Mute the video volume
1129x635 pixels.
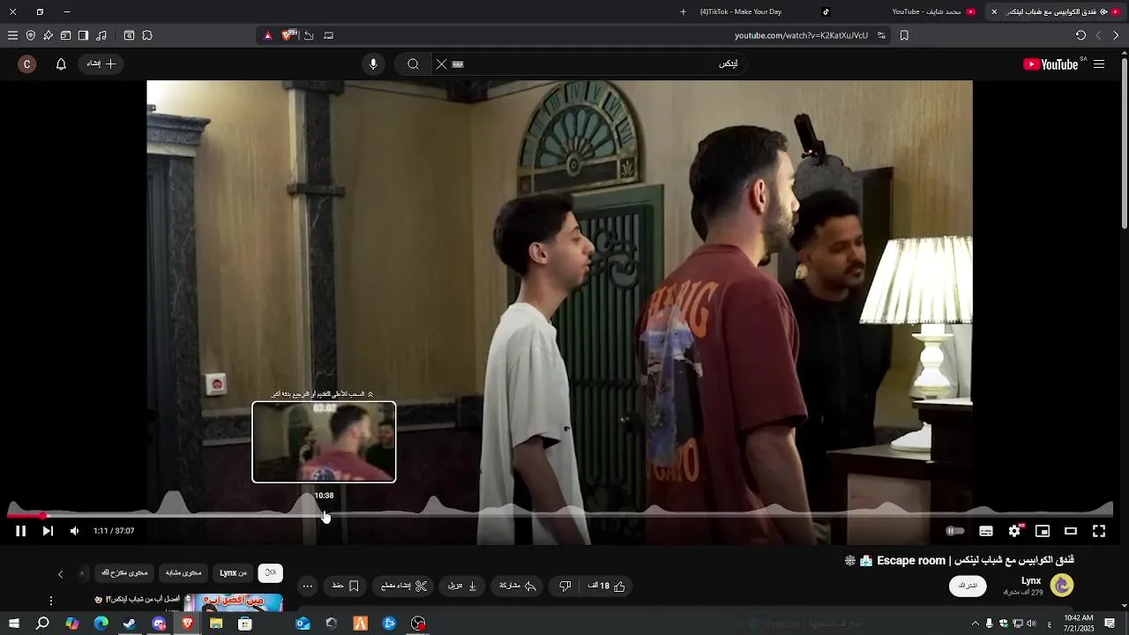pos(74,531)
